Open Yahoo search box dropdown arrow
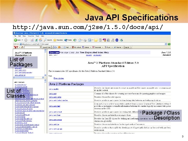188x141 pixels. pyautogui.click(x=41, y=47)
